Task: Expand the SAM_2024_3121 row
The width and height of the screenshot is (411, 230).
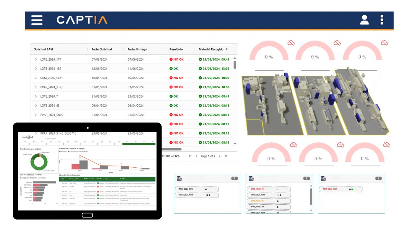Action: (x=36, y=78)
